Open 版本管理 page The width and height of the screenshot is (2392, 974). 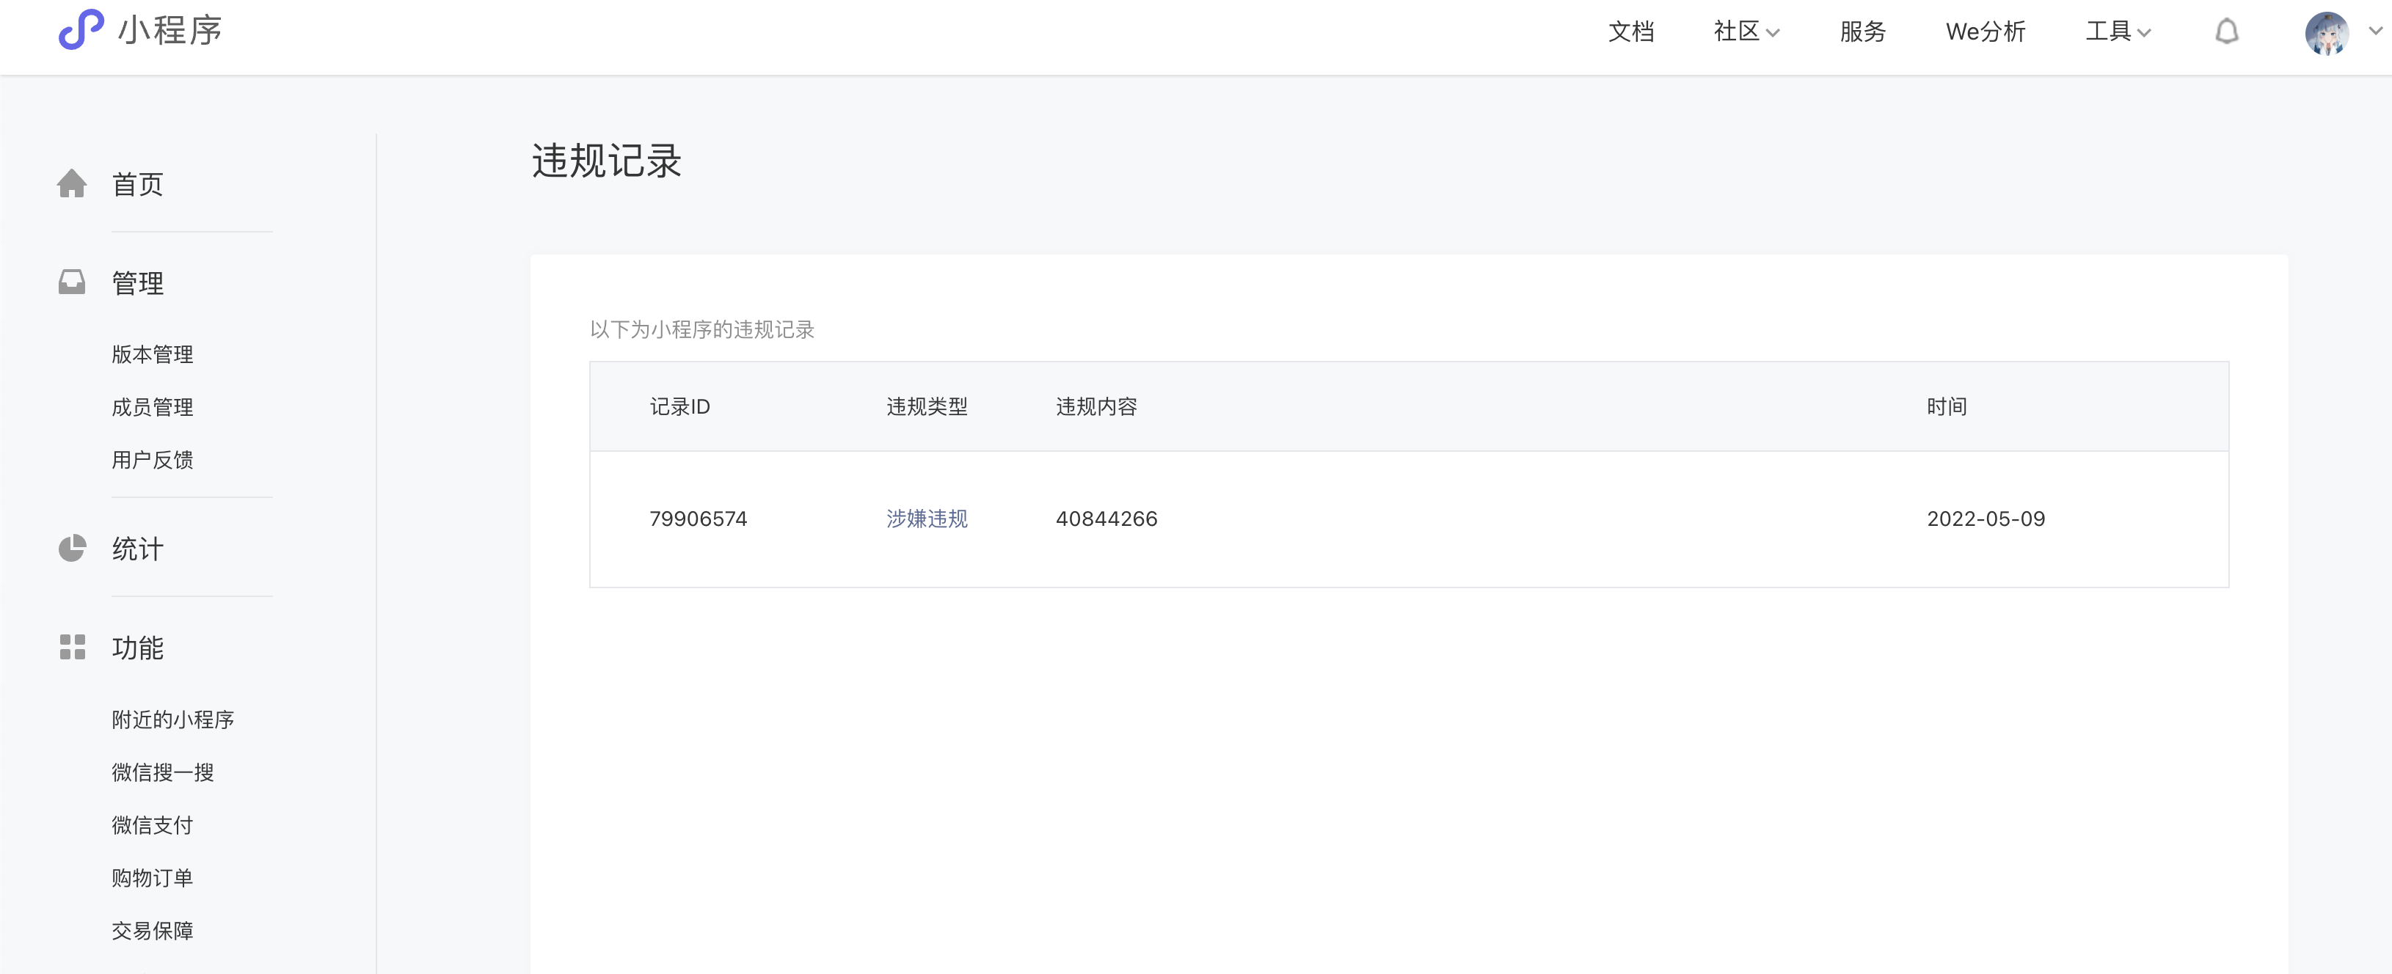pos(153,354)
